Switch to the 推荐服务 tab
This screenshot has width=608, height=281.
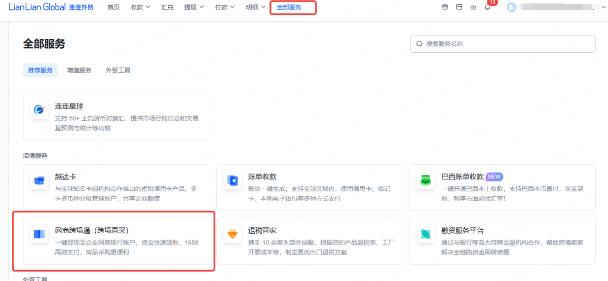40,70
